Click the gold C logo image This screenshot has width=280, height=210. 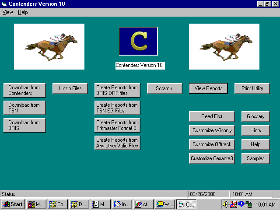tap(138, 41)
